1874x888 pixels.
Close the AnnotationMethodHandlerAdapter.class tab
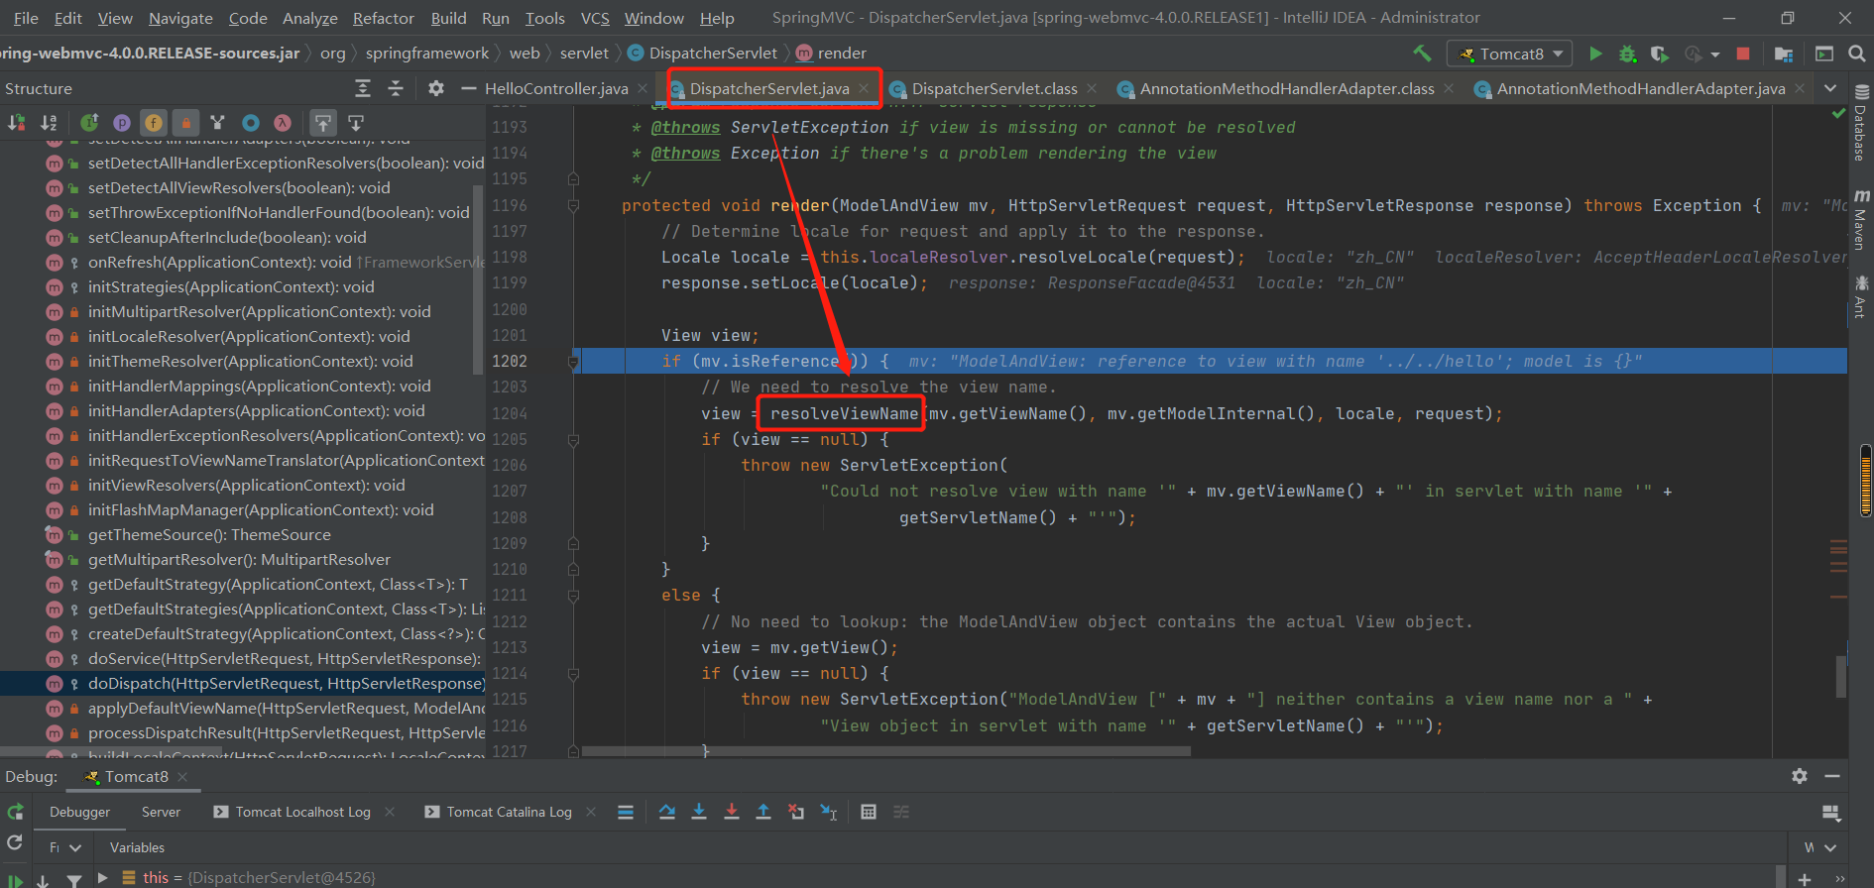1449,88
